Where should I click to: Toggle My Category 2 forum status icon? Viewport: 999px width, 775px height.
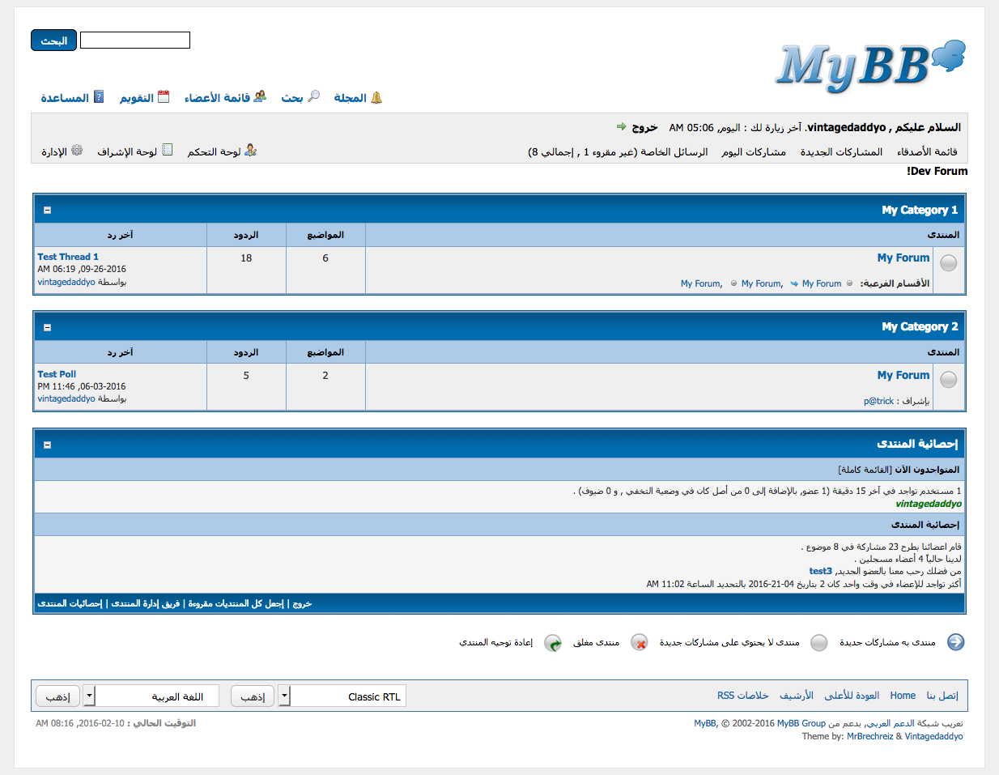(x=948, y=380)
